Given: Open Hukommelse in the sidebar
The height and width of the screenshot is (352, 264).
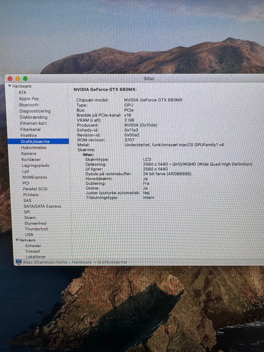Looking at the screenshot, I should pyautogui.click(x=34, y=147).
